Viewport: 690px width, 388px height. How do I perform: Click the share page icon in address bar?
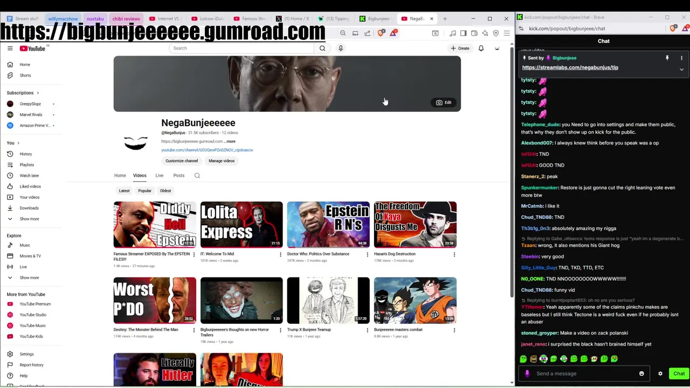click(368, 33)
